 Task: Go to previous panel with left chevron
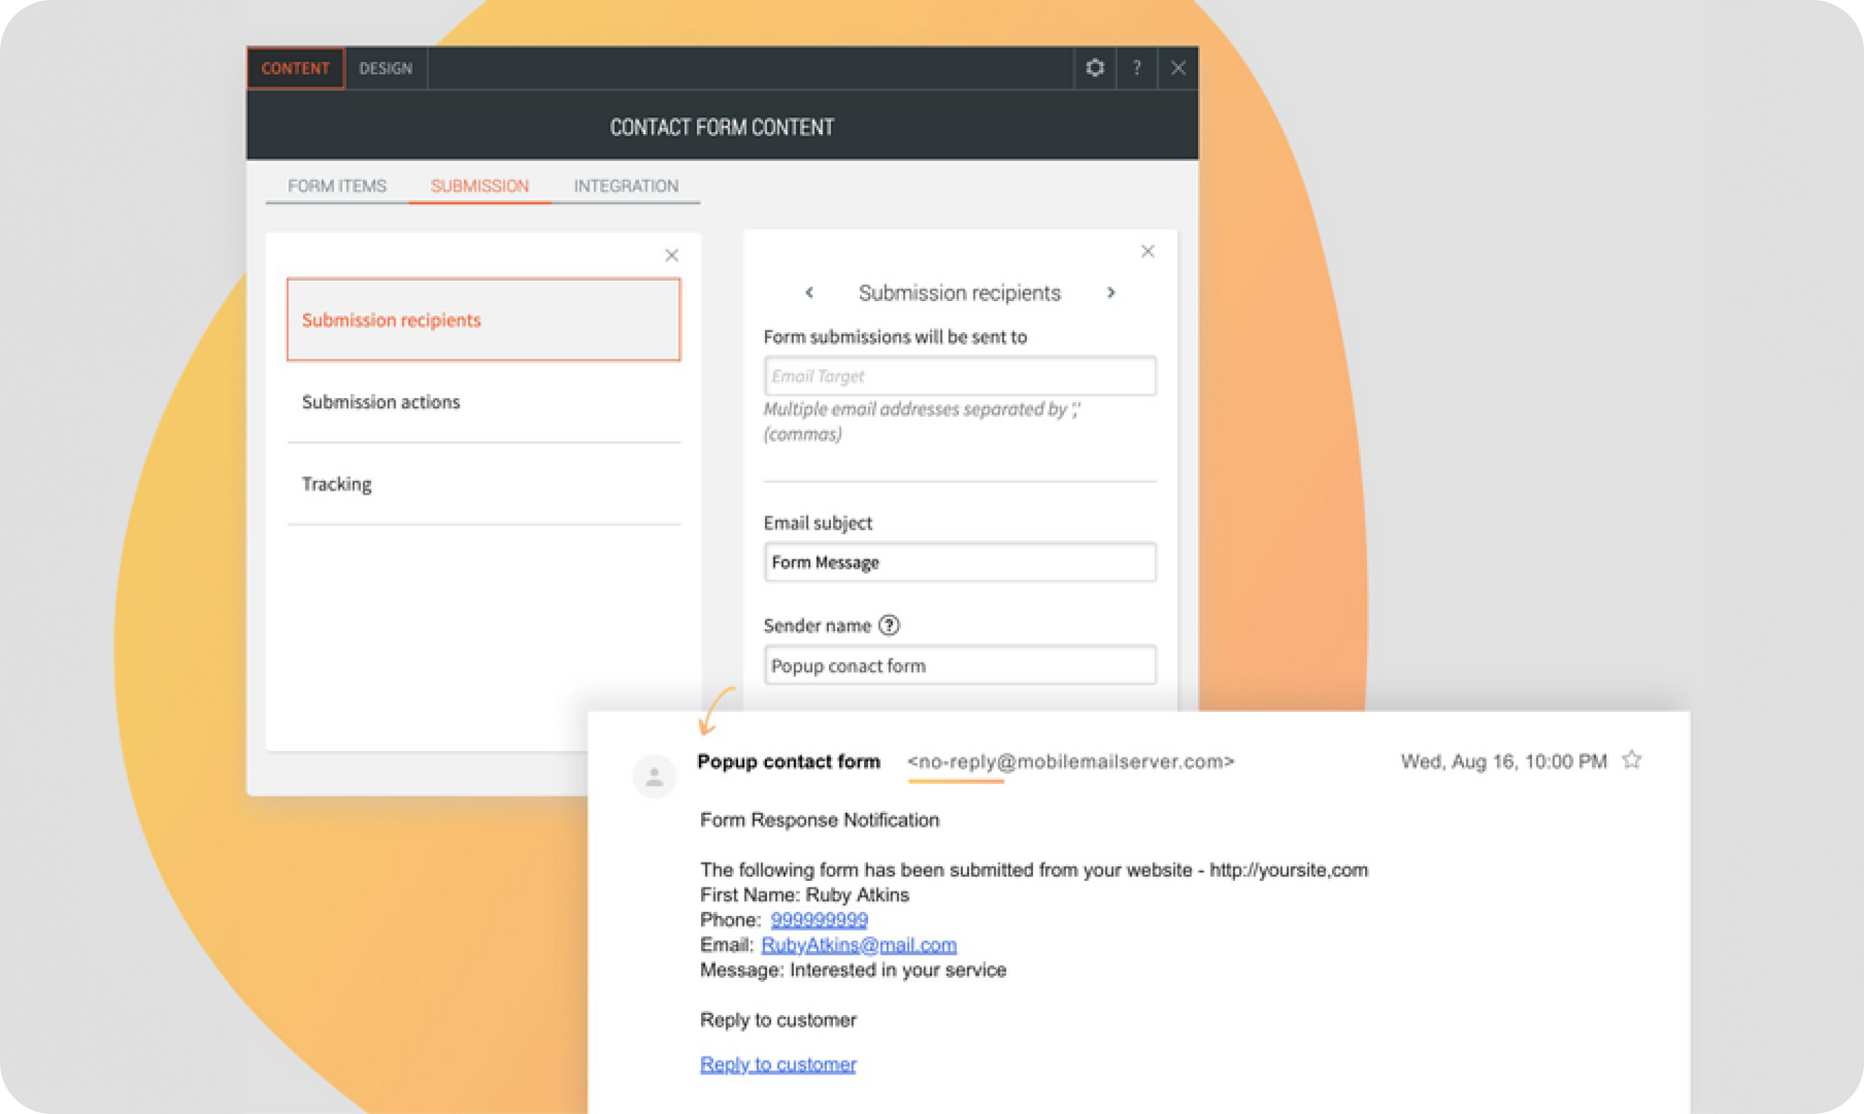coord(810,292)
